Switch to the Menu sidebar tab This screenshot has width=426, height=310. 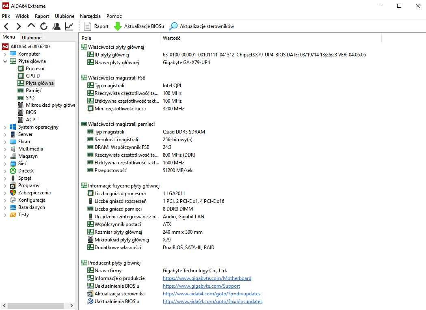[9, 37]
